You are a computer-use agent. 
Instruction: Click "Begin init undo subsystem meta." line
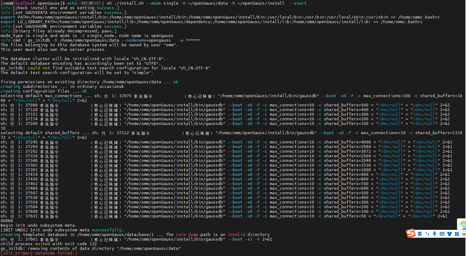[x=39, y=225]
